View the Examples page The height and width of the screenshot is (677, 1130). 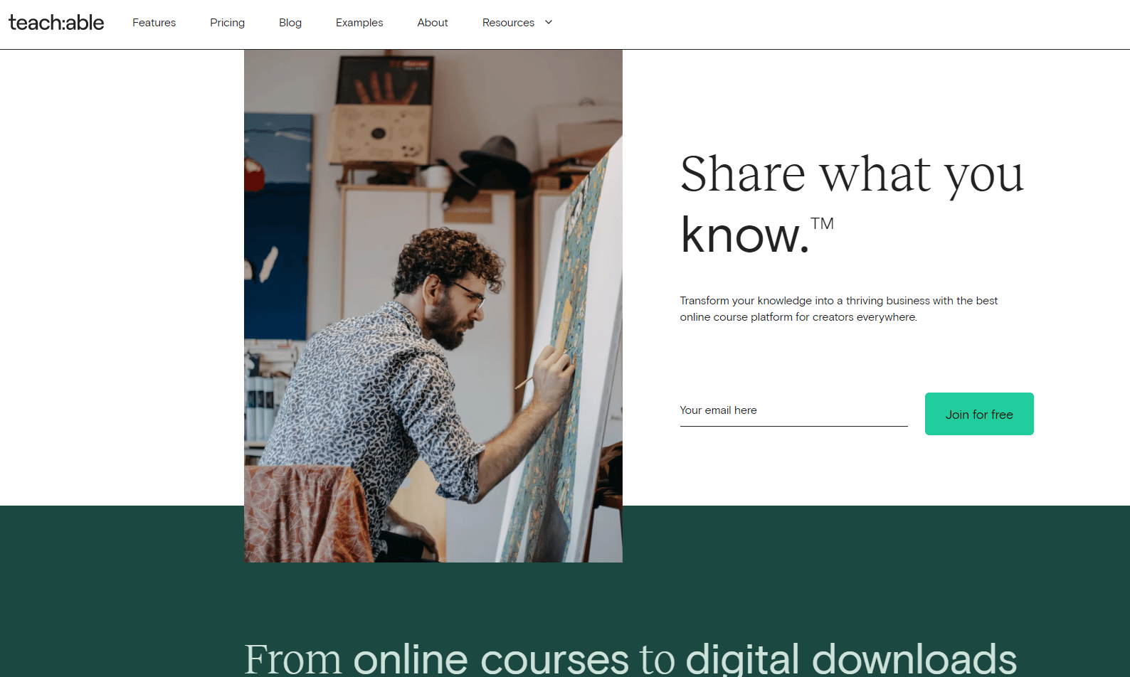[x=359, y=23]
